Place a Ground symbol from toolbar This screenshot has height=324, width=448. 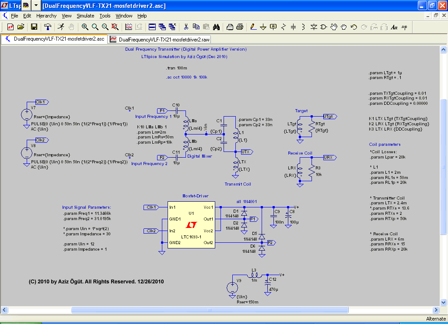click(x=263, y=27)
